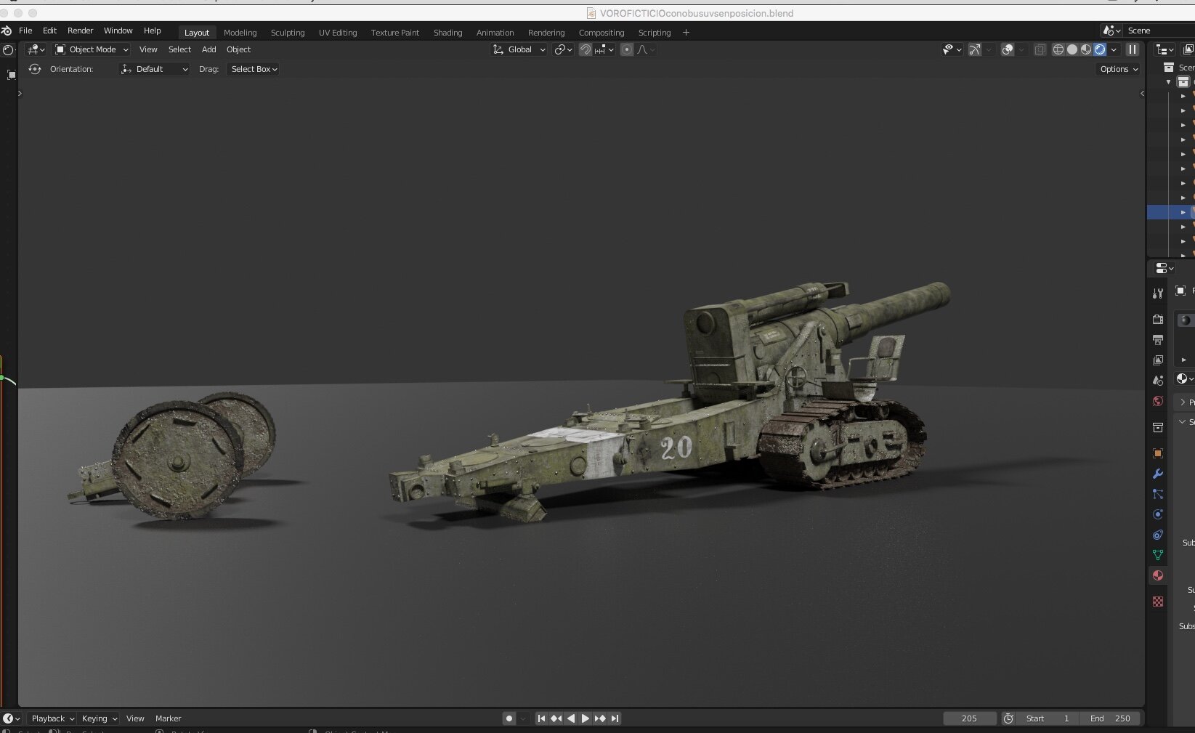Viewport: 1195px width, 733px height.
Task: Open the Options dropdown
Action: (x=1118, y=69)
